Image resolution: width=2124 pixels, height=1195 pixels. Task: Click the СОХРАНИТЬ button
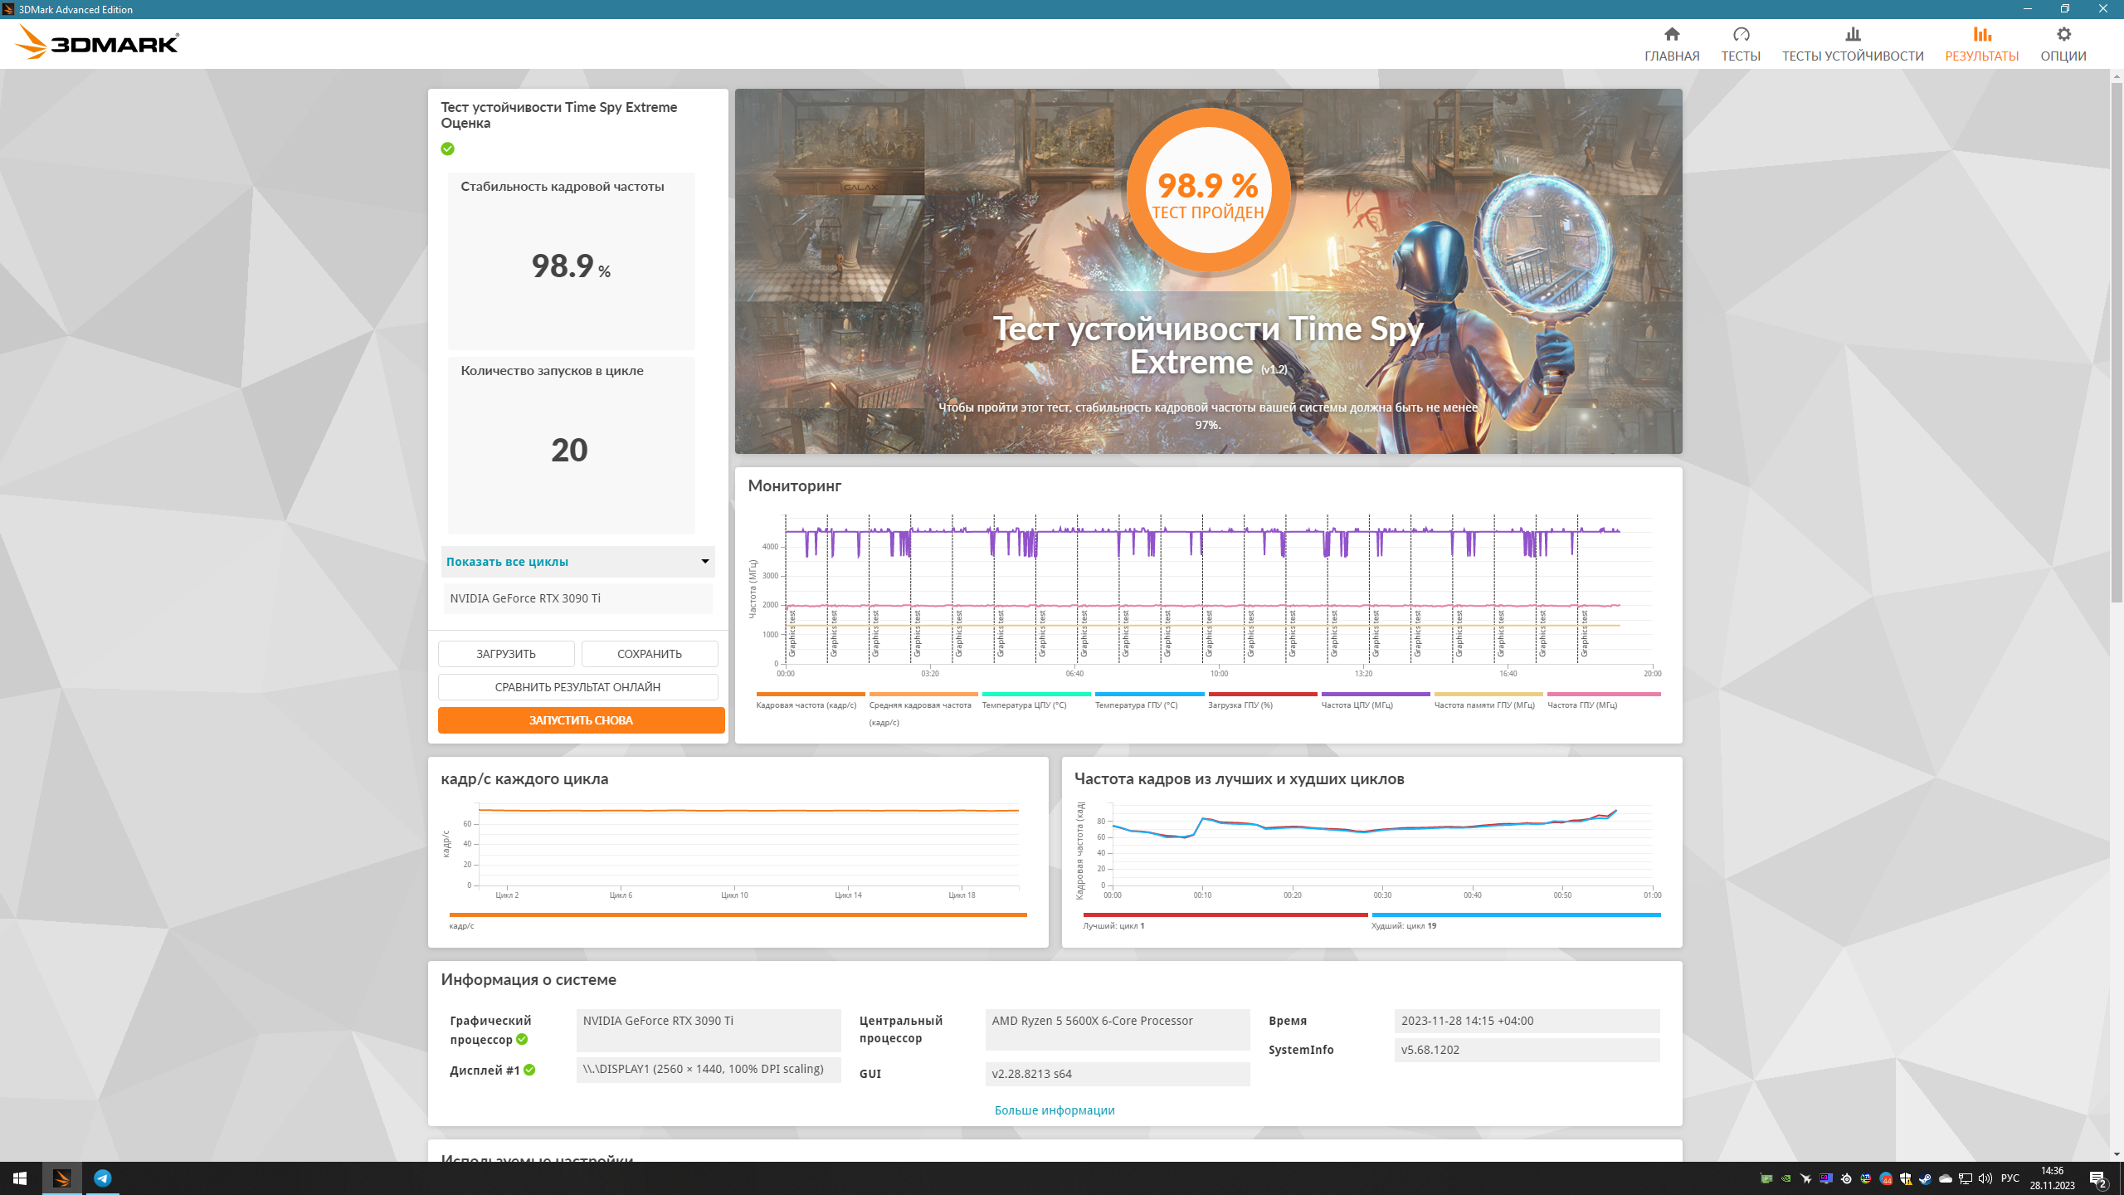click(x=649, y=654)
